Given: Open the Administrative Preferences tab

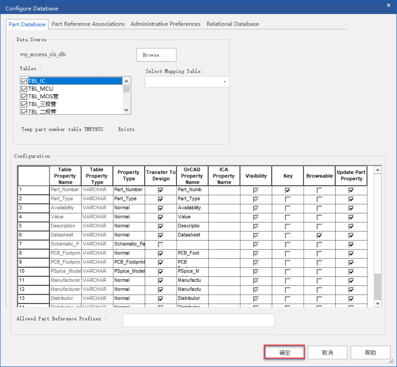Looking at the screenshot, I should pyautogui.click(x=165, y=24).
